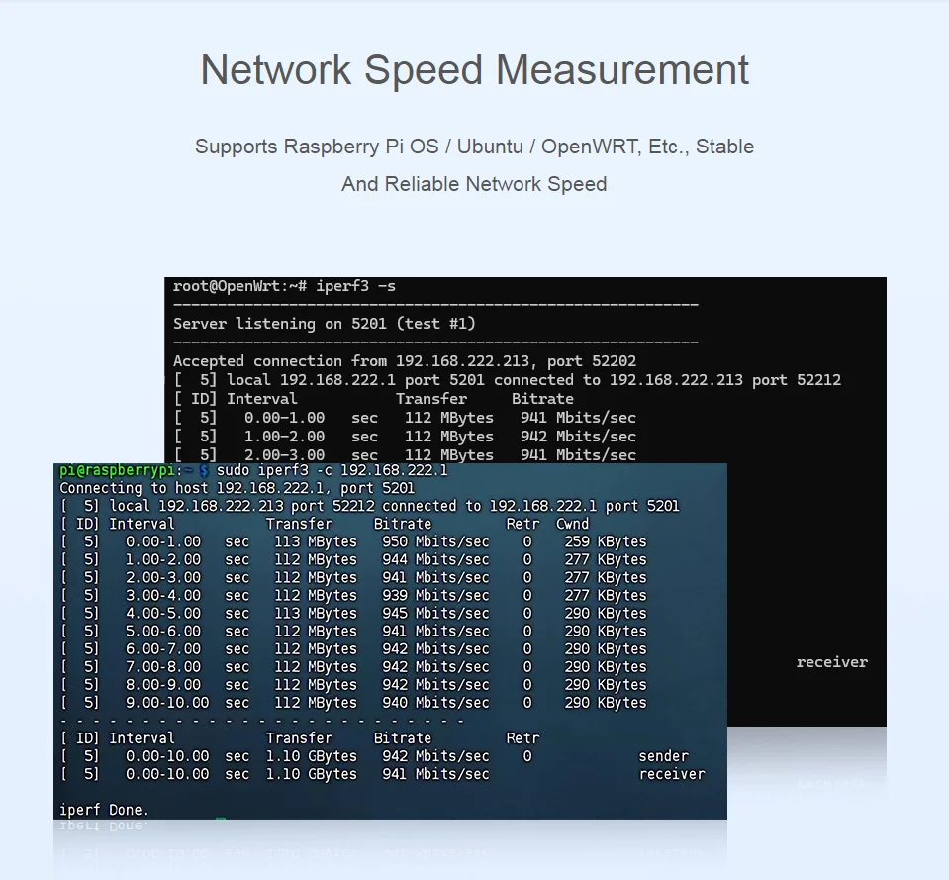
Task: Click the 9.00-10.00 interval row
Action: tap(353, 703)
